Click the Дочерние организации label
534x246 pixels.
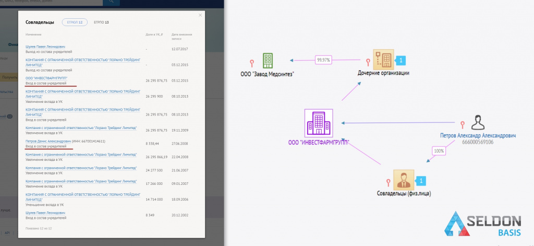pyautogui.click(x=383, y=73)
